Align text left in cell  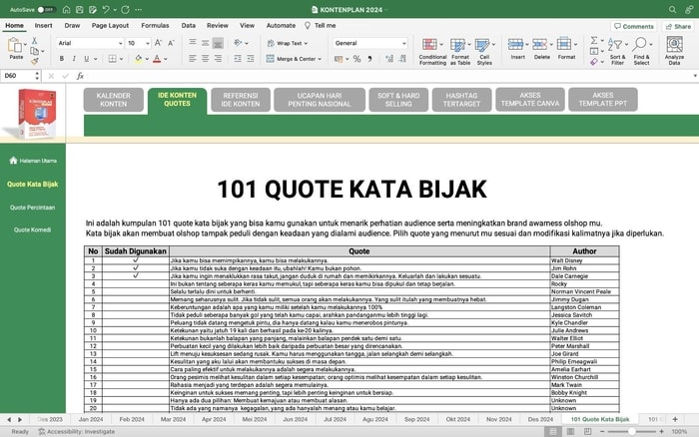point(193,58)
